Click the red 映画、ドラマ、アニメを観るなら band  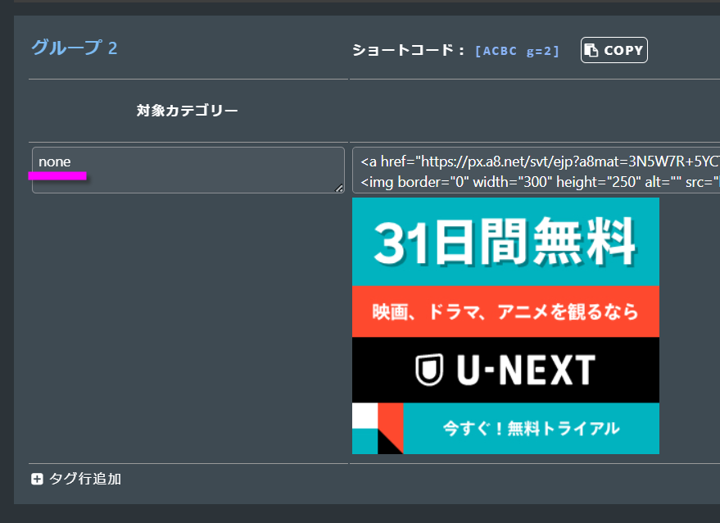(x=505, y=312)
